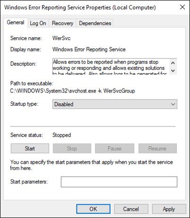Click the path to executable text
Image resolution: width=190 pixels, height=218 pixels.
(x=72, y=91)
